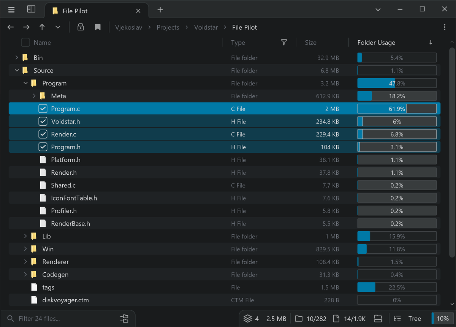Viewport: 456px width, 327px height.
Task: Close the File Pilot tab
Action: pos(138,11)
